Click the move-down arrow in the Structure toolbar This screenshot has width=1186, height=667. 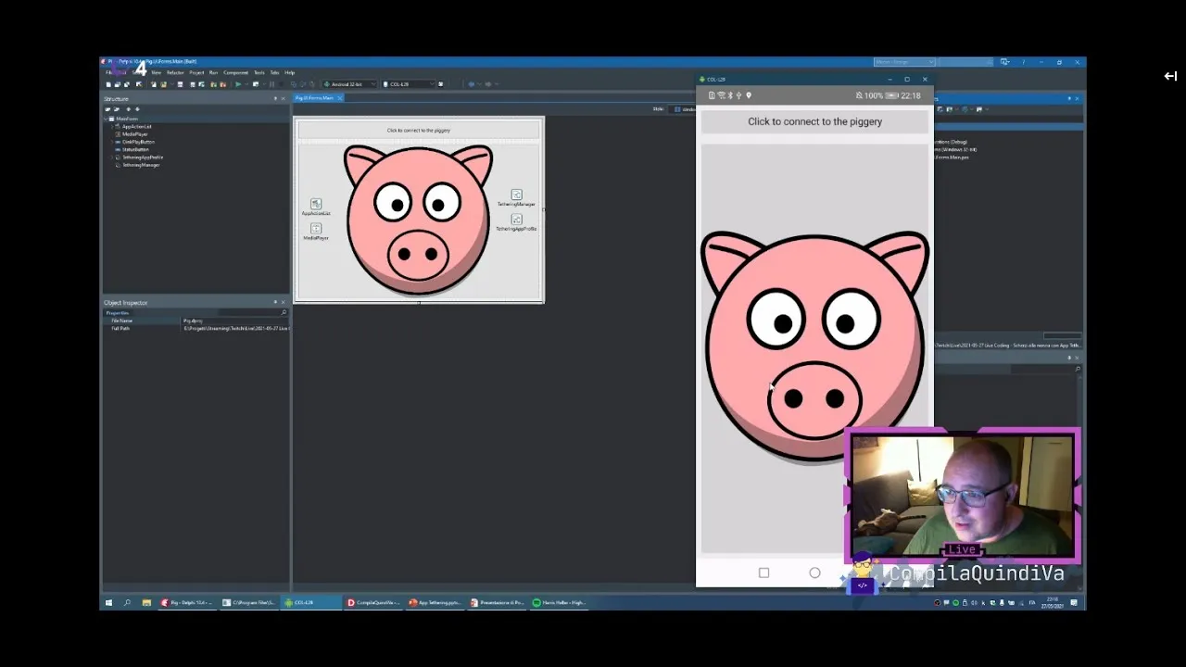[x=137, y=109]
